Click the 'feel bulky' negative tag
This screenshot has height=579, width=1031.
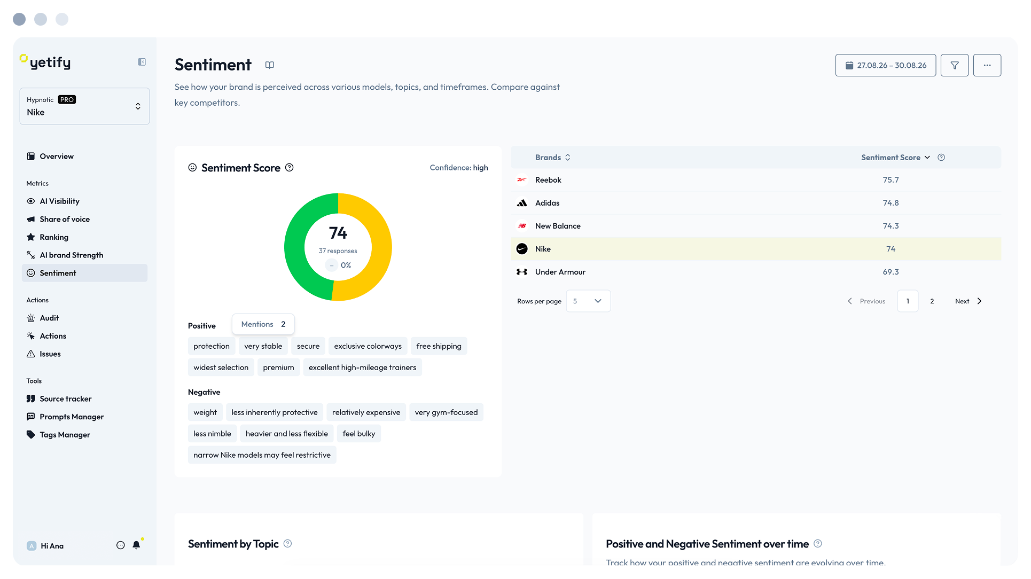point(359,434)
